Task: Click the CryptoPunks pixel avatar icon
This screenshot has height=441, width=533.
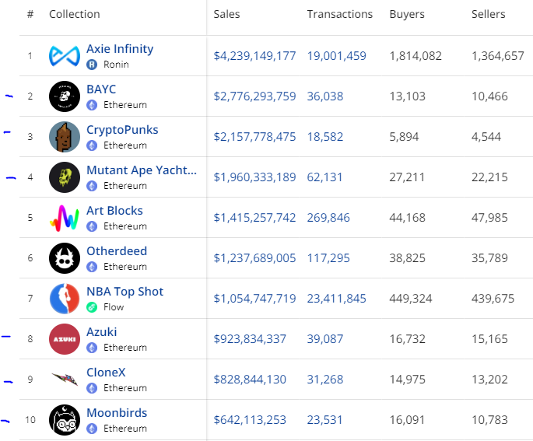Action: pyautogui.click(x=65, y=137)
